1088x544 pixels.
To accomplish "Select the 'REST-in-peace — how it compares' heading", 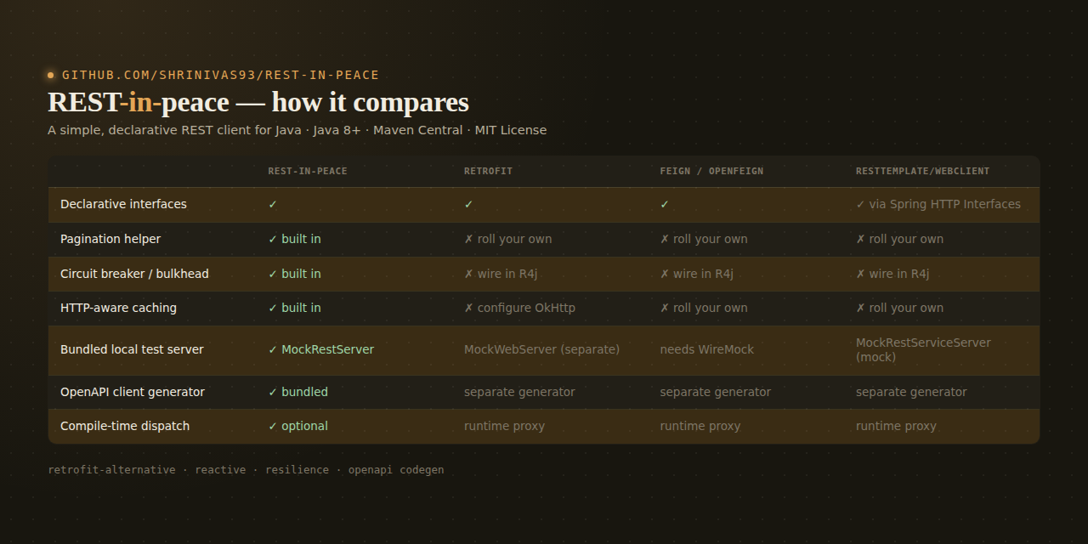I will [x=258, y=102].
